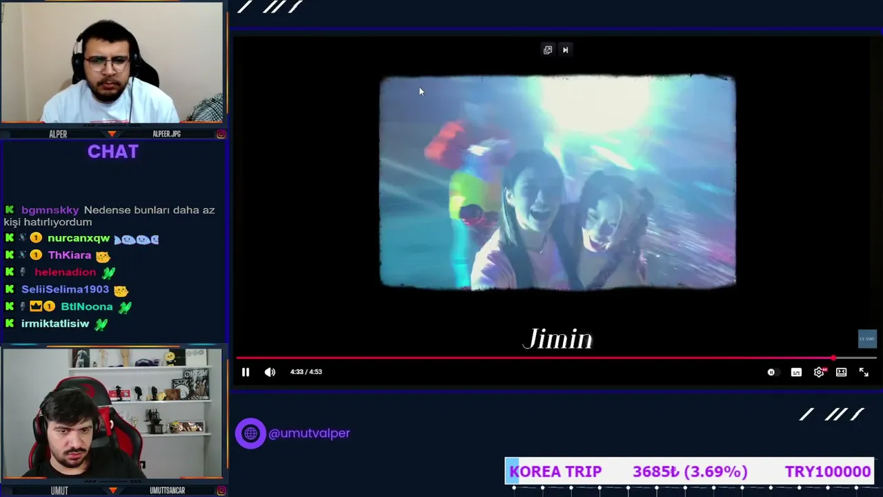Click the TRY100000 goal target

(828, 471)
